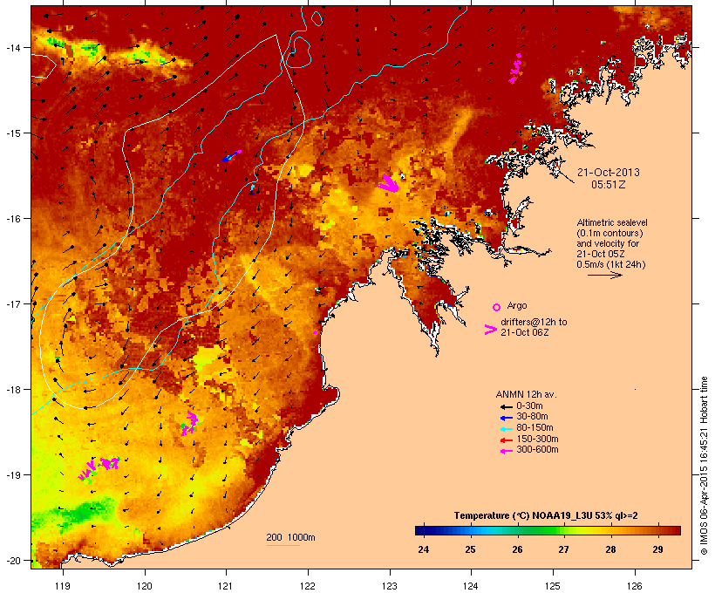Click the magenta drifter cluster near 119.5E 19S

(99, 468)
